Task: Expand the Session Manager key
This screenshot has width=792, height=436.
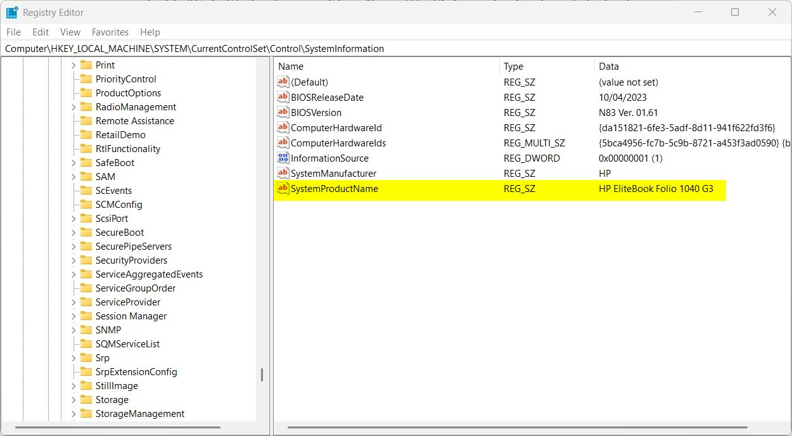Action: pos(75,316)
